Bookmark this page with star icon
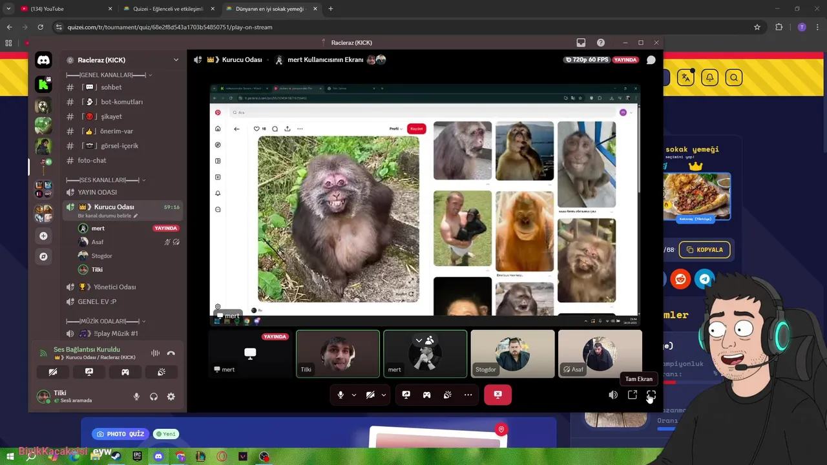827x465 pixels. (x=757, y=27)
